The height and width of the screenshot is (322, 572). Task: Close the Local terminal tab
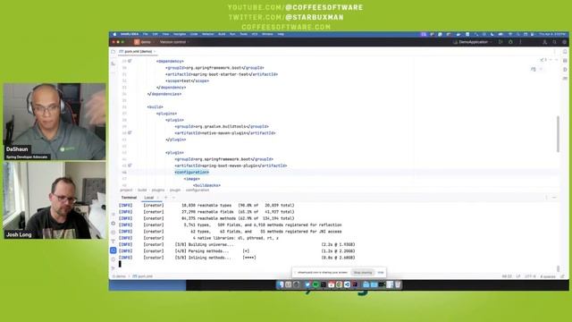point(158,198)
